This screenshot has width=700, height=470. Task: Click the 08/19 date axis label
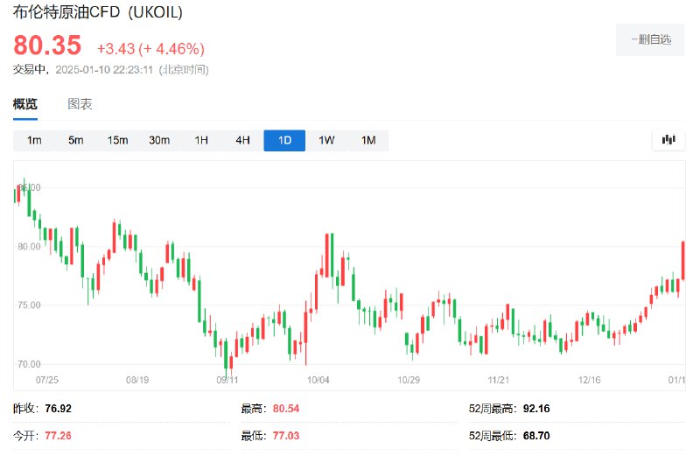pos(137,380)
